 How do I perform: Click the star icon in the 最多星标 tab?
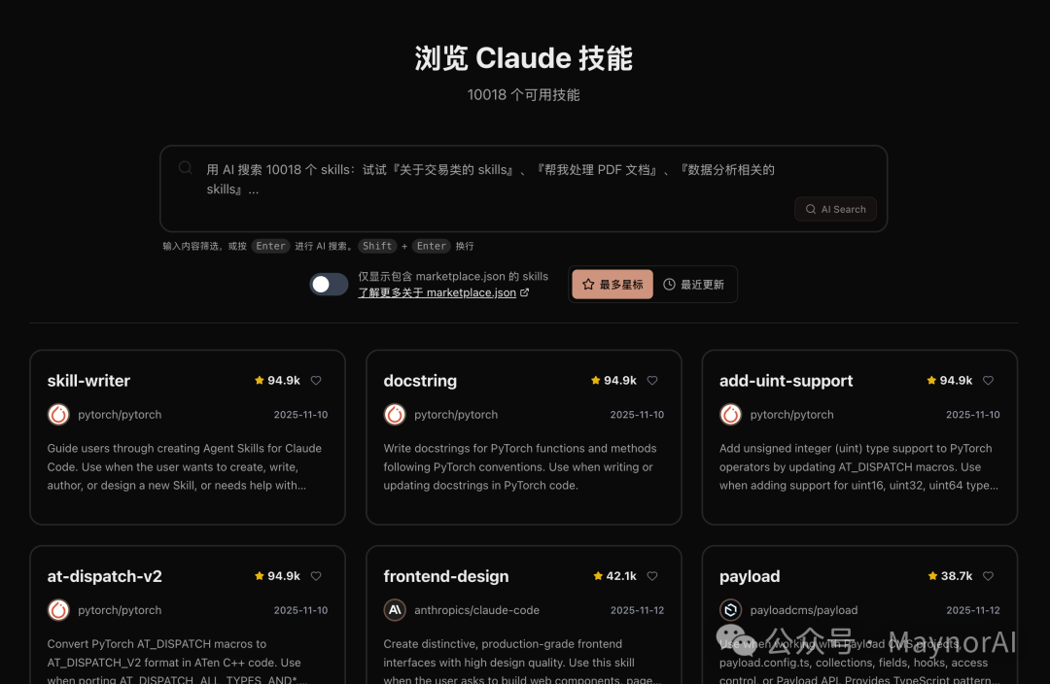[x=588, y=285]
